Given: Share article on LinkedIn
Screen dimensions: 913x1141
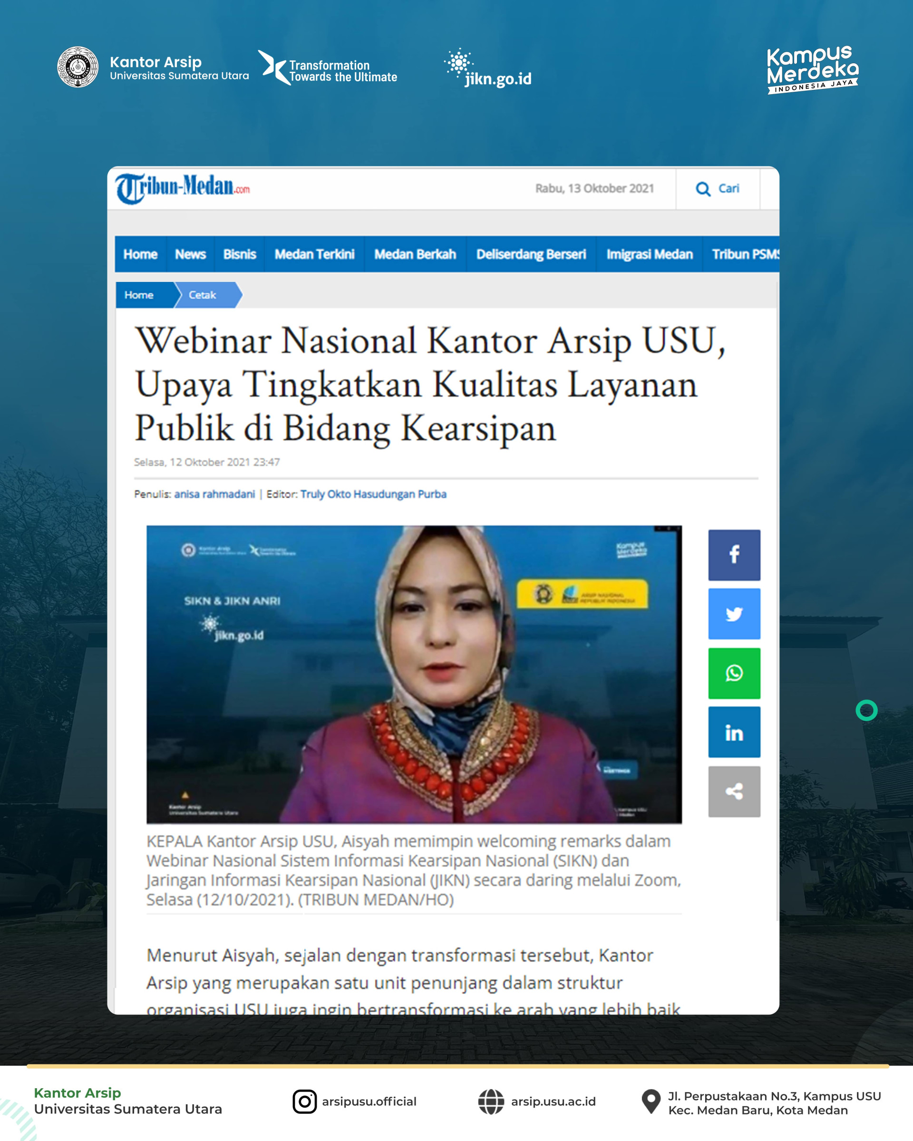Looking at the screenshot, I should click(734, 733).
